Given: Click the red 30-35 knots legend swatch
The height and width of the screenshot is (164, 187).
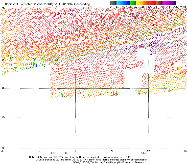Looking at the screenshot, I should 153,3.
